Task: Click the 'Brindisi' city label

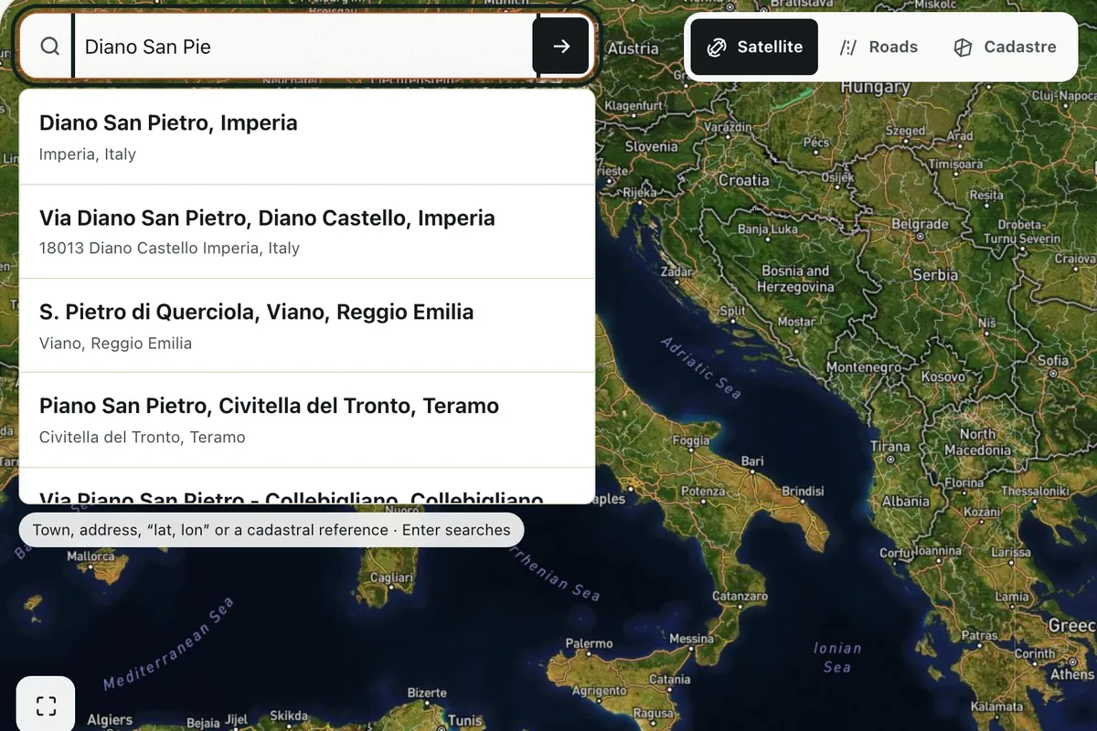Action: [x=802, y=492]
